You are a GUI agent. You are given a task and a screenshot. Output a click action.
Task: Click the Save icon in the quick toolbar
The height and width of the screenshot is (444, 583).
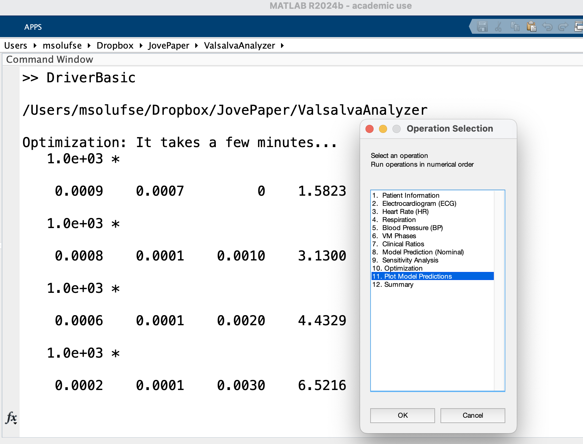482,26
